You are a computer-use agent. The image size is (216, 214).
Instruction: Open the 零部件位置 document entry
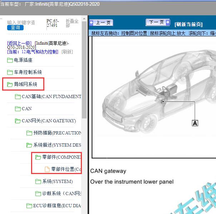(x=66, y=169)
